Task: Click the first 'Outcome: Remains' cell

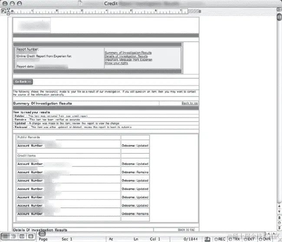Action: (135, 172)
